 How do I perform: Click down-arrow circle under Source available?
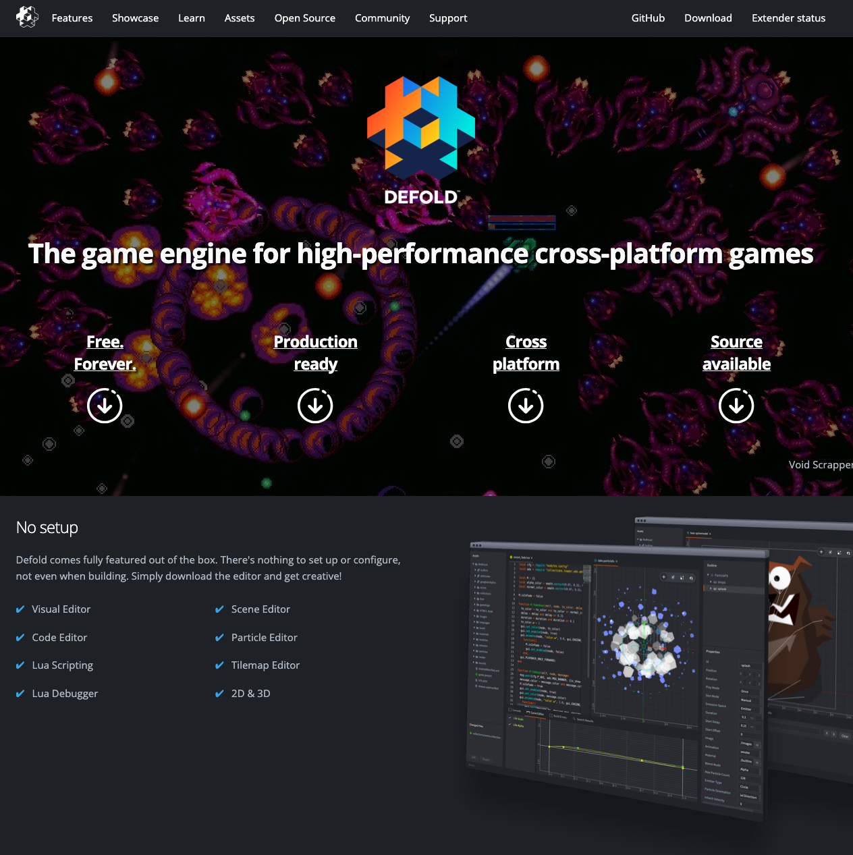tap(736, 406)
